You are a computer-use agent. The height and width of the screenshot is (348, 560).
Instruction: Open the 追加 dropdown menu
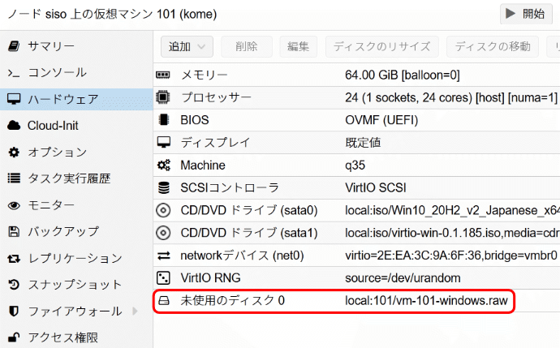(x=187, y=47)
